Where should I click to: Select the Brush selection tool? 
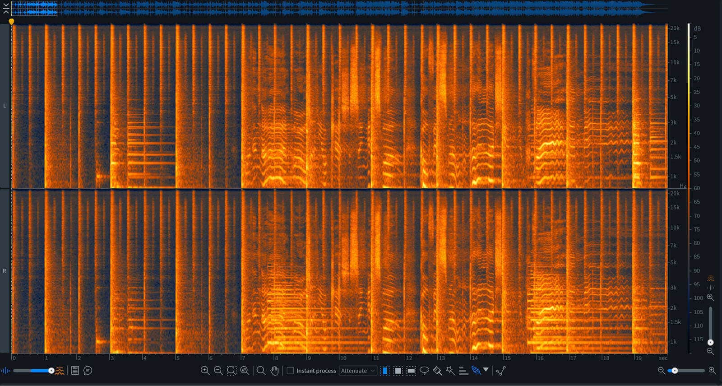pyautogui.click(x=437, y=371)
